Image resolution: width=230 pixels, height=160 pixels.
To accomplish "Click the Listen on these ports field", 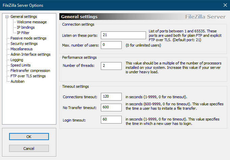I will click(x=123, y=35).
